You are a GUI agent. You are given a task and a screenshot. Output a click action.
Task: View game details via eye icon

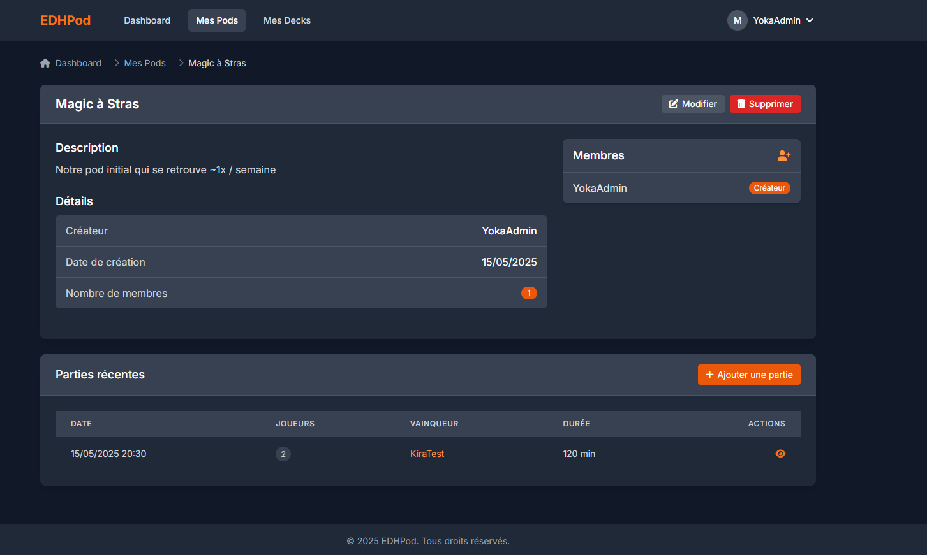click(x=780, y=454)
